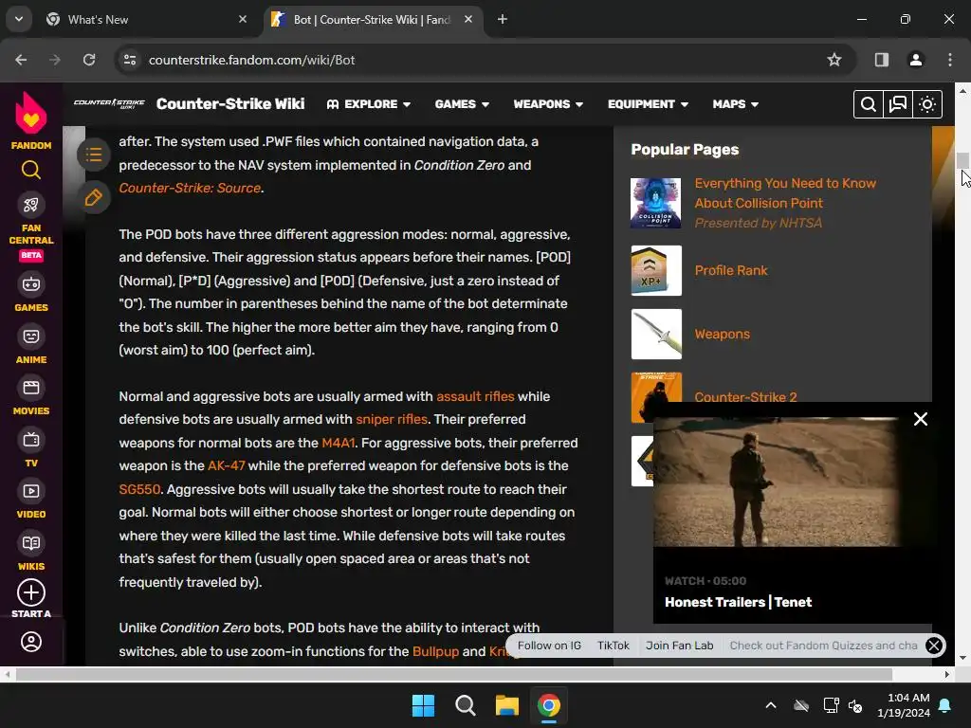The height and width of the screenshot is (728, 971).
Task: Open Windows taskbar search
Action: pyautogui.click(x=465, y=705)
